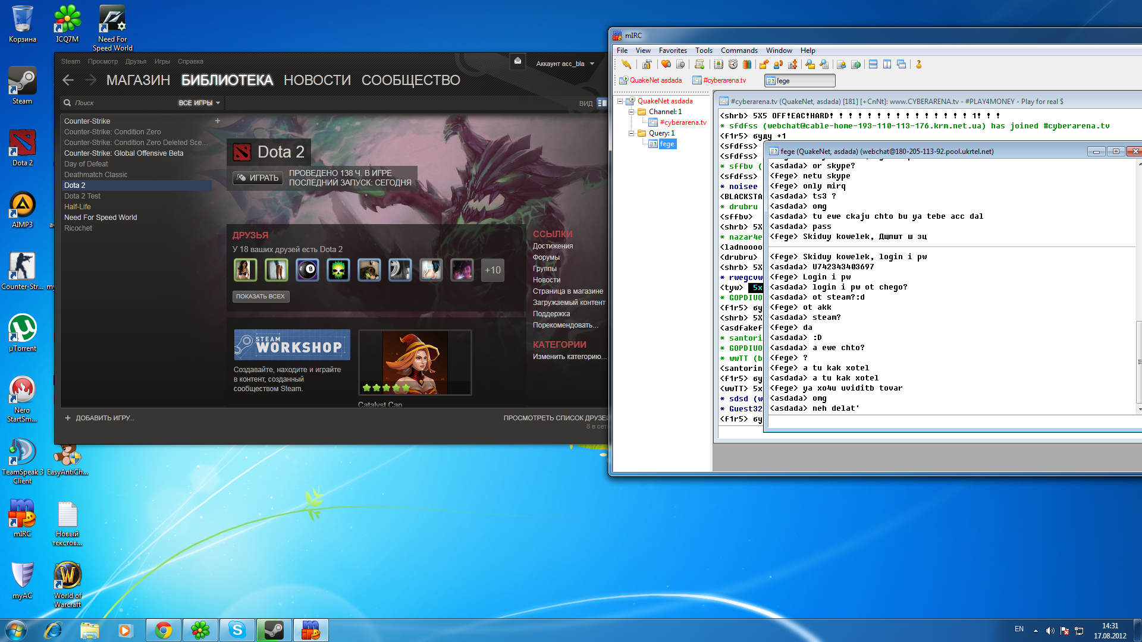Click the Windows Start button
1142x642 pixels.
pyautogui.click(x=16, y=630)
